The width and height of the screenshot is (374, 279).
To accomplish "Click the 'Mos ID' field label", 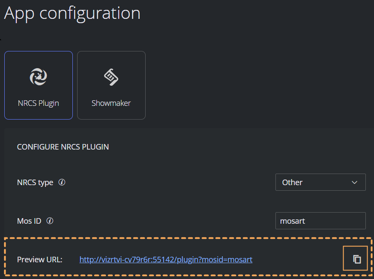I will [29, 221].
